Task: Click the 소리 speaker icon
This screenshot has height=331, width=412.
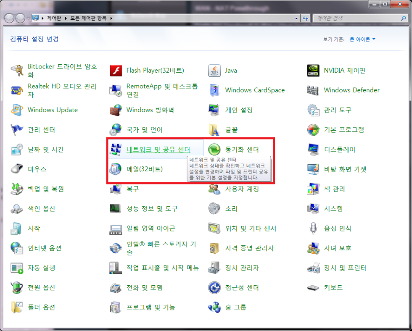Action: pos(214,209)
